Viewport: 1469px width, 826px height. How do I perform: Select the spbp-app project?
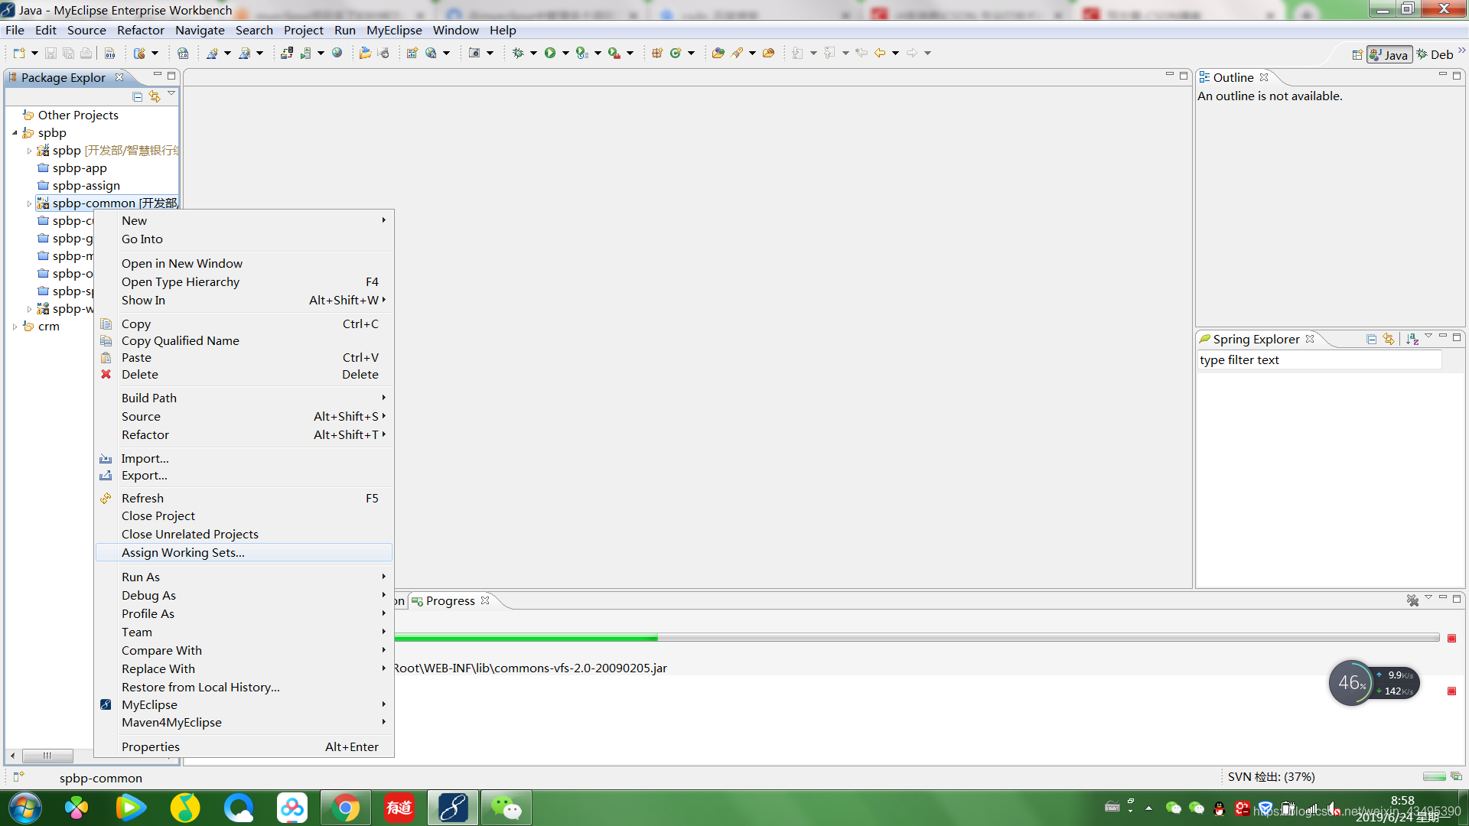click(x=80, y=167)
